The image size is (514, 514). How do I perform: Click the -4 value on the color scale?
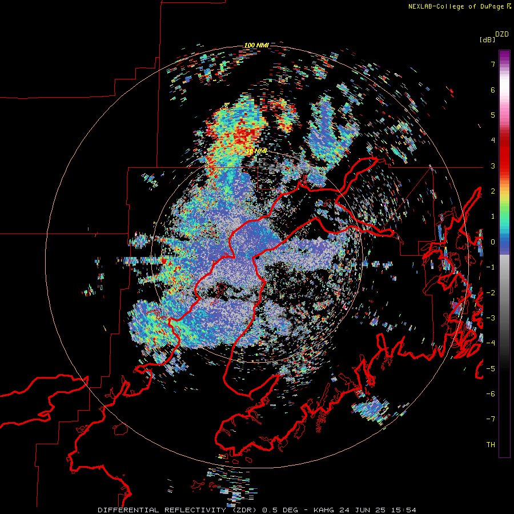(491, 343)
